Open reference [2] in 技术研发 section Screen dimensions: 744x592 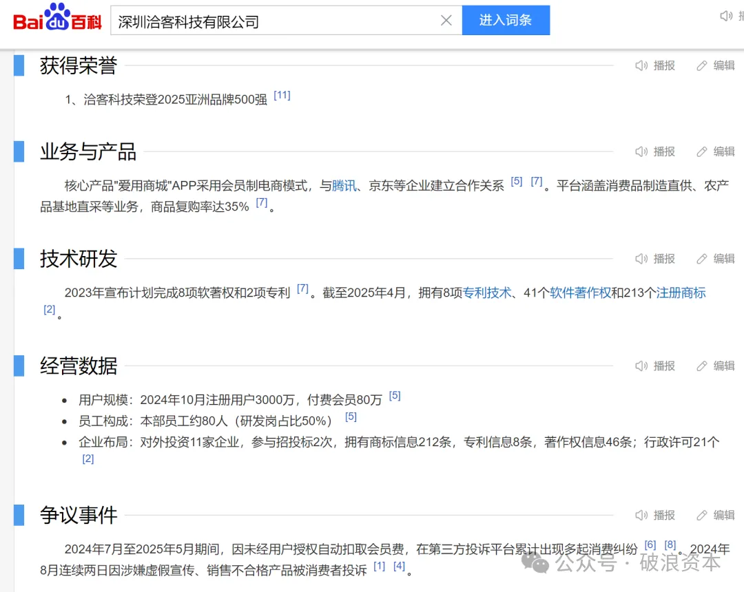(x=50, y=310)
